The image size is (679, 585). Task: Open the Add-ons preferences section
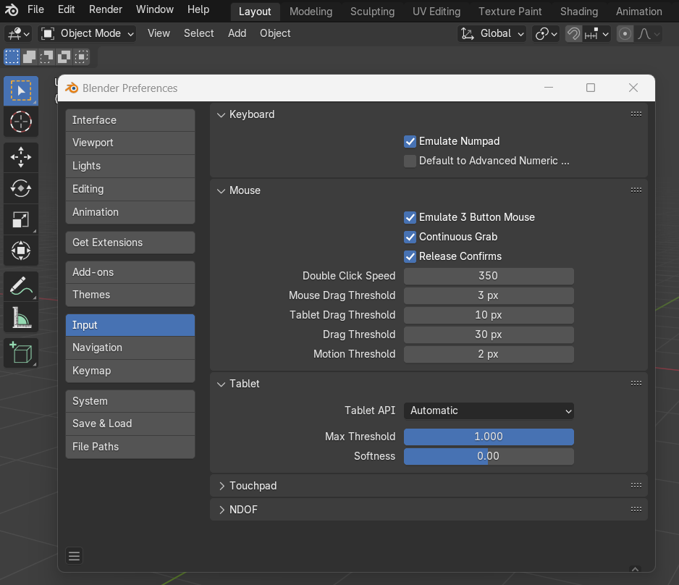(130, 272)
